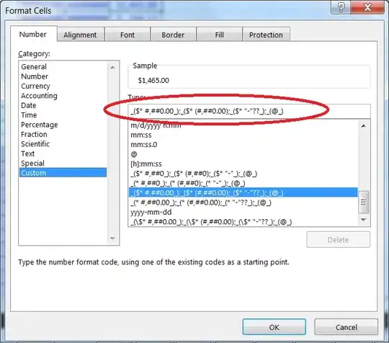This screenshot has height=343, width=389.
Task: Click the Delete button
Action: tap(338, 240)
